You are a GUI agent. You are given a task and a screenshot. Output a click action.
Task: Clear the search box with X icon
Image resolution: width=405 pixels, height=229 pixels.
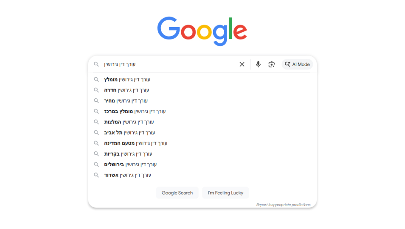(x=242, y=64)
